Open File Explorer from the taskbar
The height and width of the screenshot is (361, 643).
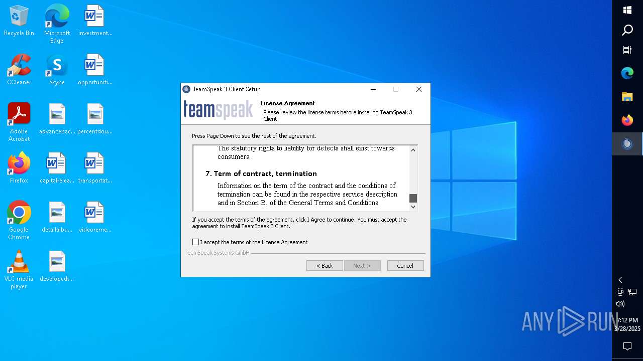[627, 97]
